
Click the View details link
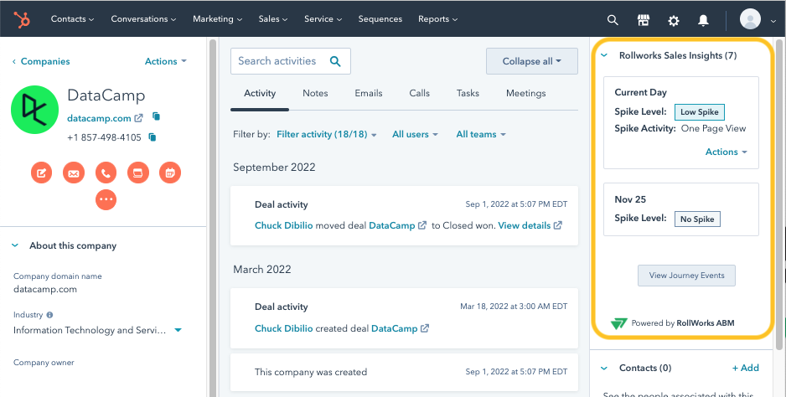click(x=529, y=225)
